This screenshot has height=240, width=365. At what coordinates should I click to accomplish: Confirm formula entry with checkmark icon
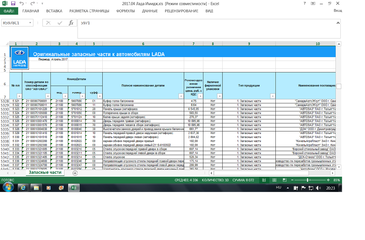pos(60,23)
